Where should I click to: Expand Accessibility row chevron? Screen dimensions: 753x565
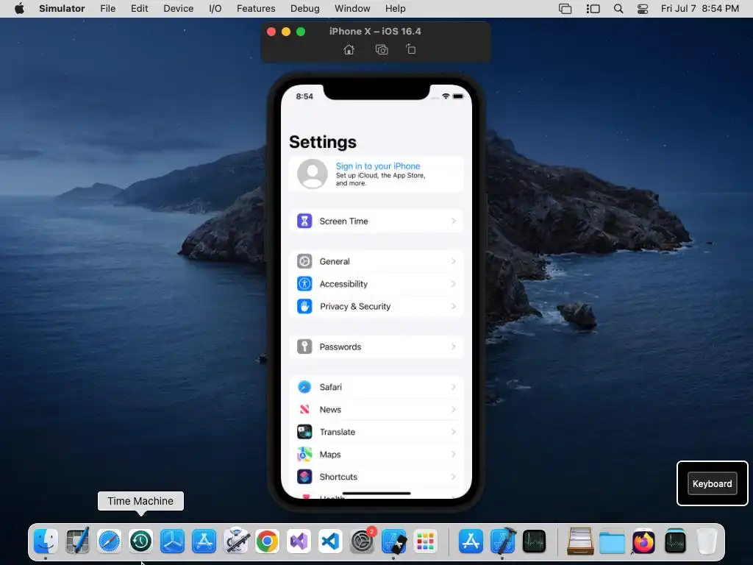pos(453,284)
